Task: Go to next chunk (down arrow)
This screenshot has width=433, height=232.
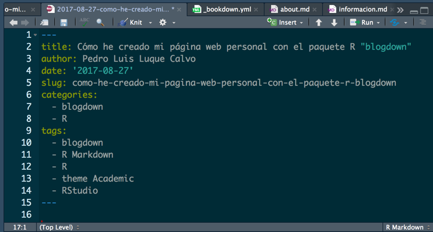Action: (x=334, y=22)
